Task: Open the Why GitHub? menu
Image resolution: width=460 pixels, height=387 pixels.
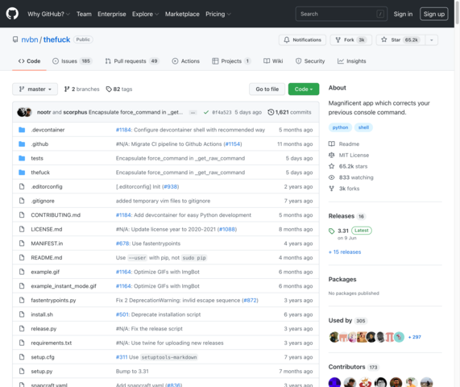Action: pos(48,14)
